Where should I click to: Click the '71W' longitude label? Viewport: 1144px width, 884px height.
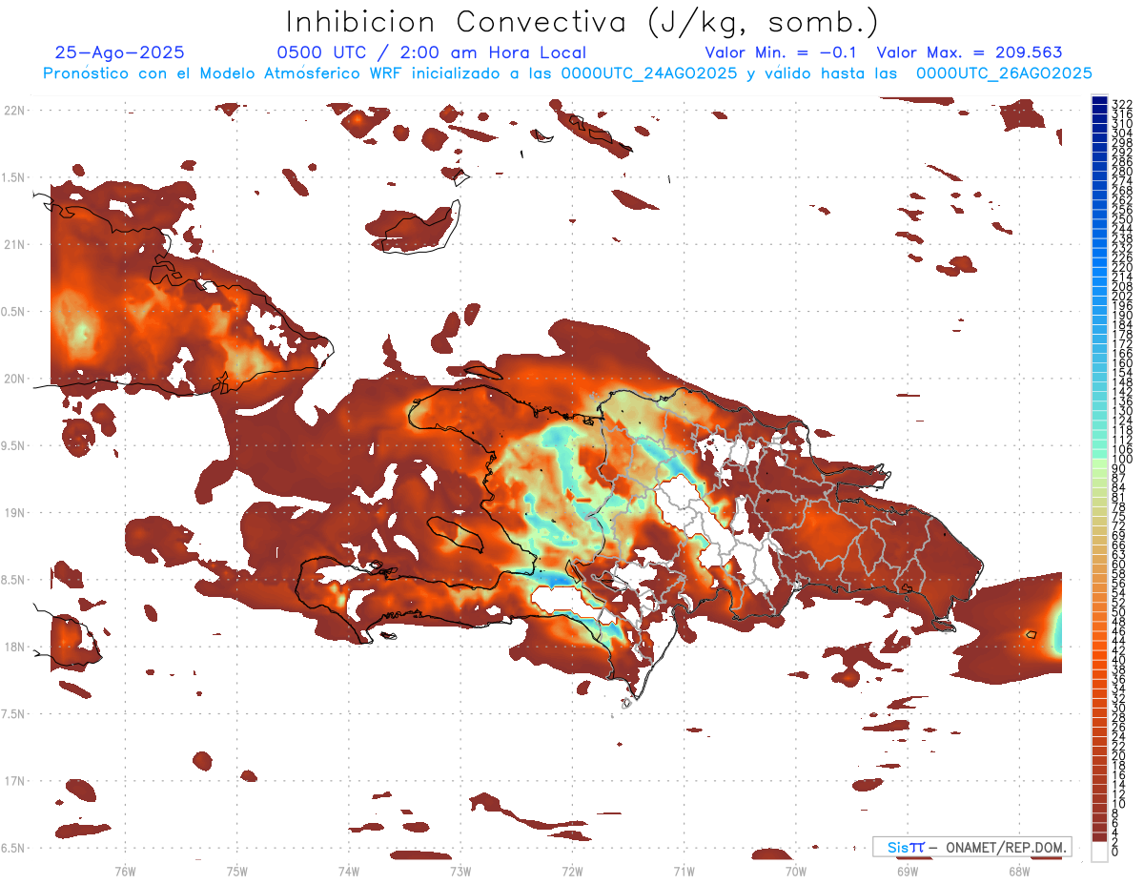tap(684, 871)
